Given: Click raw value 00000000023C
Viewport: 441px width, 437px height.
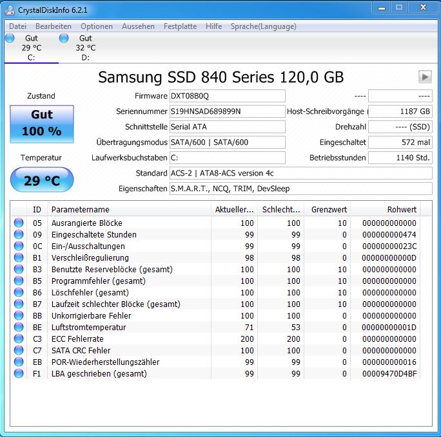Looking at the screenshot, I should point(389,246).
